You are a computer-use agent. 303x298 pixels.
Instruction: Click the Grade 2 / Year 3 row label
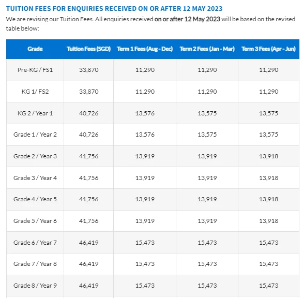pos(35,156)
